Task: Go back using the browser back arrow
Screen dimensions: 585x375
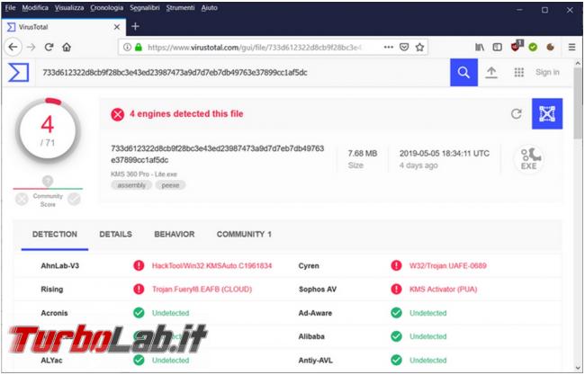Action: point(13,47)
